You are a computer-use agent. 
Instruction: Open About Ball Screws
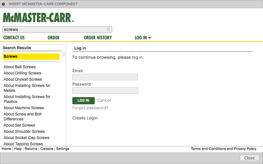click(x=20, y=67)
